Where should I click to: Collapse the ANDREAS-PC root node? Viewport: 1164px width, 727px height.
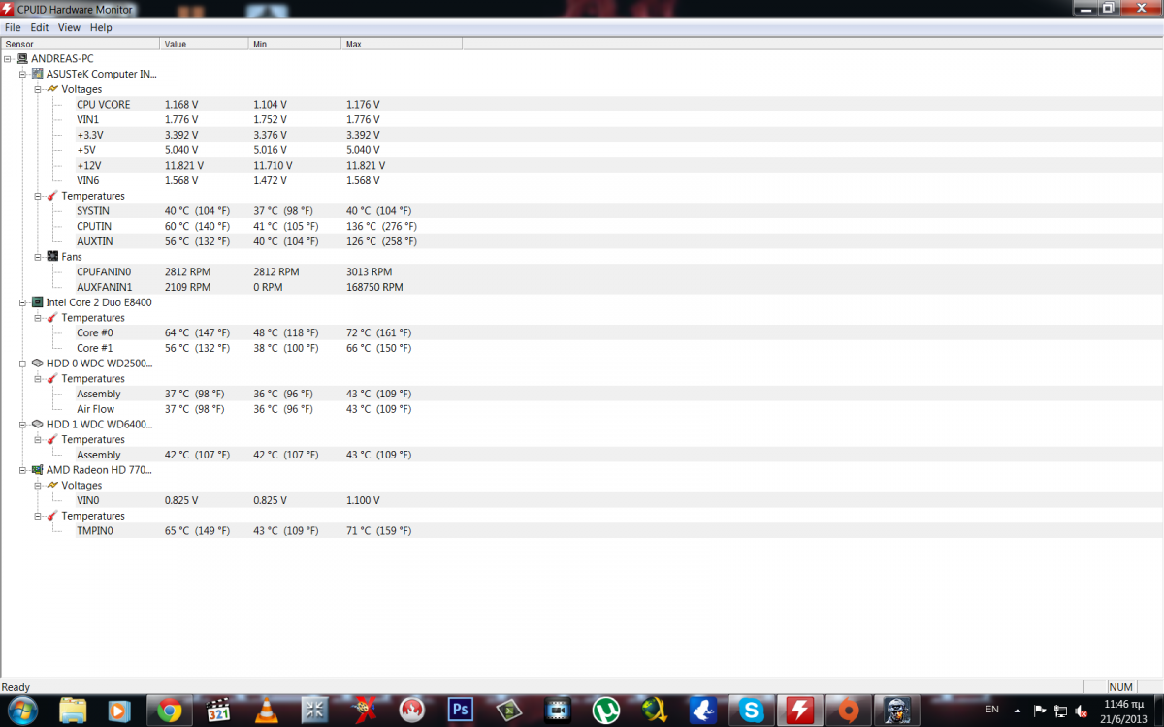click(x=8, y=58)
